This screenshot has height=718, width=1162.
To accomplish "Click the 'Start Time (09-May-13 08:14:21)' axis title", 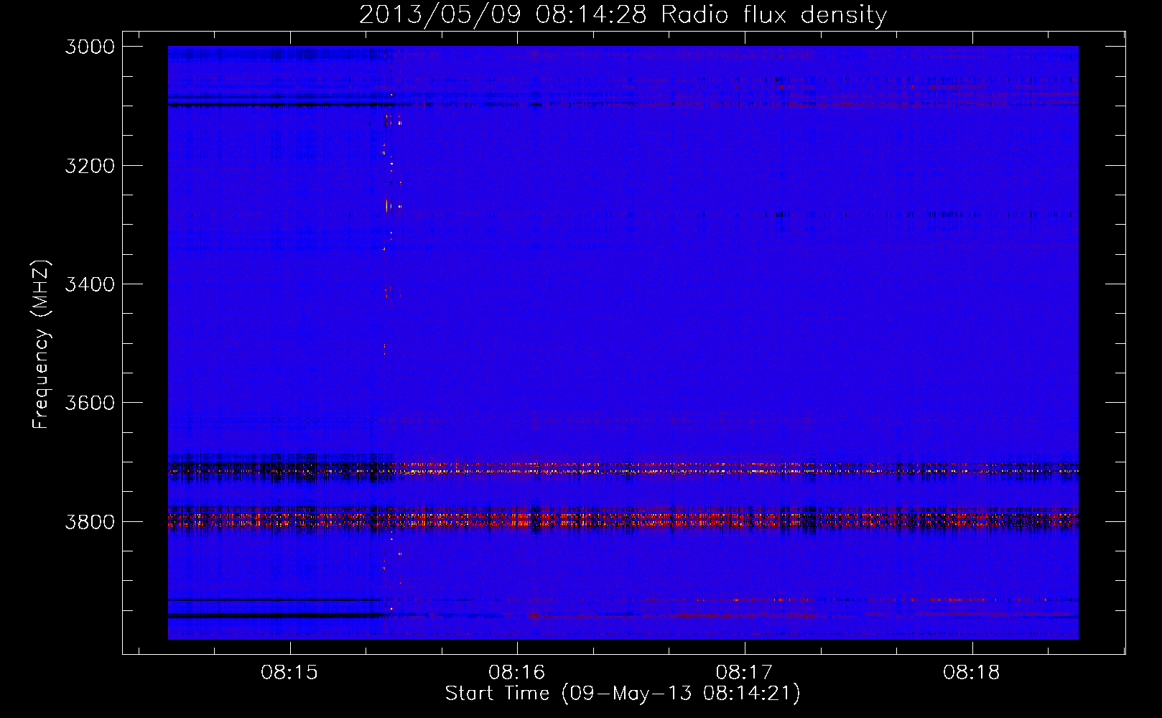I will pyautogui.click(x=623, y=694).
